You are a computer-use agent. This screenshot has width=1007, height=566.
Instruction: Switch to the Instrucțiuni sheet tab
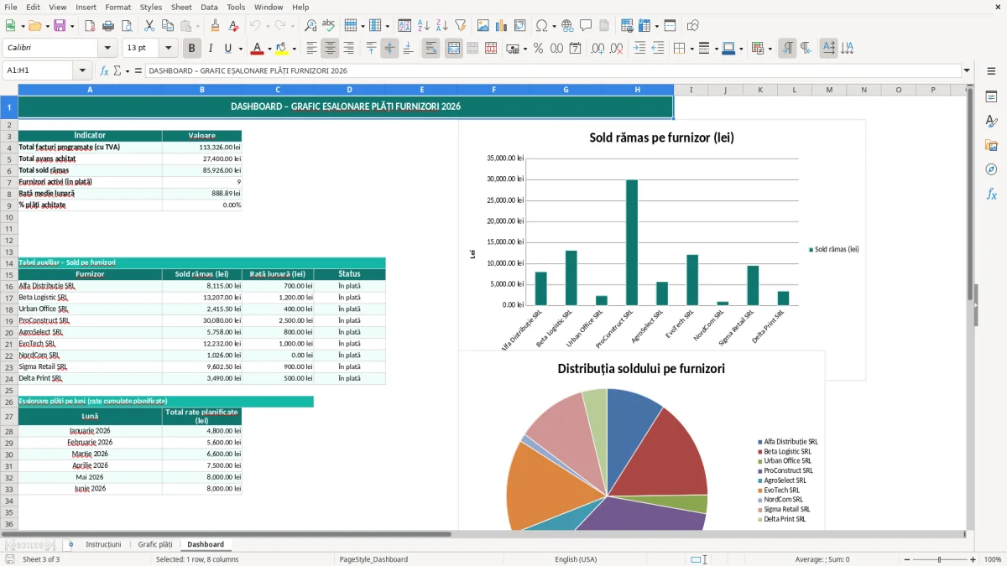103,545
